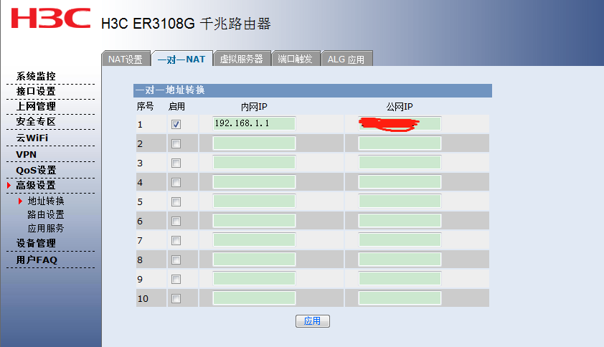Click the 内网IP field in row 2
The image size is (604, 347).
(x=254, y=143)
